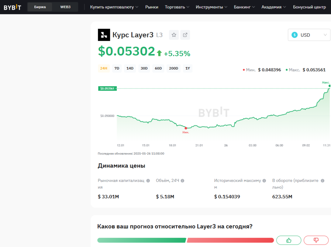Click the L3 ticker symbol

tap(159, 35)
